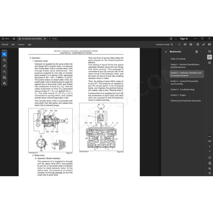Screen dimensions: 213x213
Task: Toggle the page thumbnails panel icon
Action: coord(209,63)
